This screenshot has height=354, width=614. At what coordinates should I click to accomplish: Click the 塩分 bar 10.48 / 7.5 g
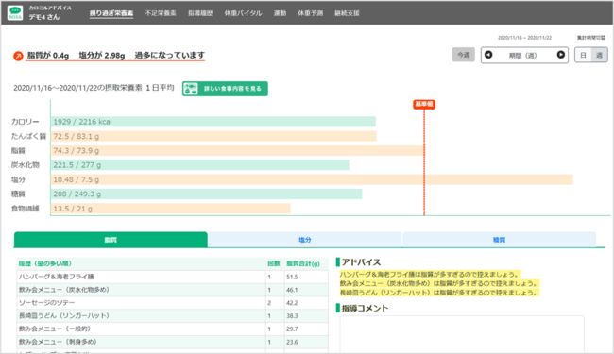[x=312, y=179]
